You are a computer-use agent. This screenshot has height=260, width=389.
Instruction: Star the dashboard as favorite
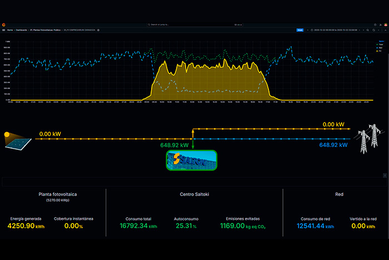click(x=98, y=30)
